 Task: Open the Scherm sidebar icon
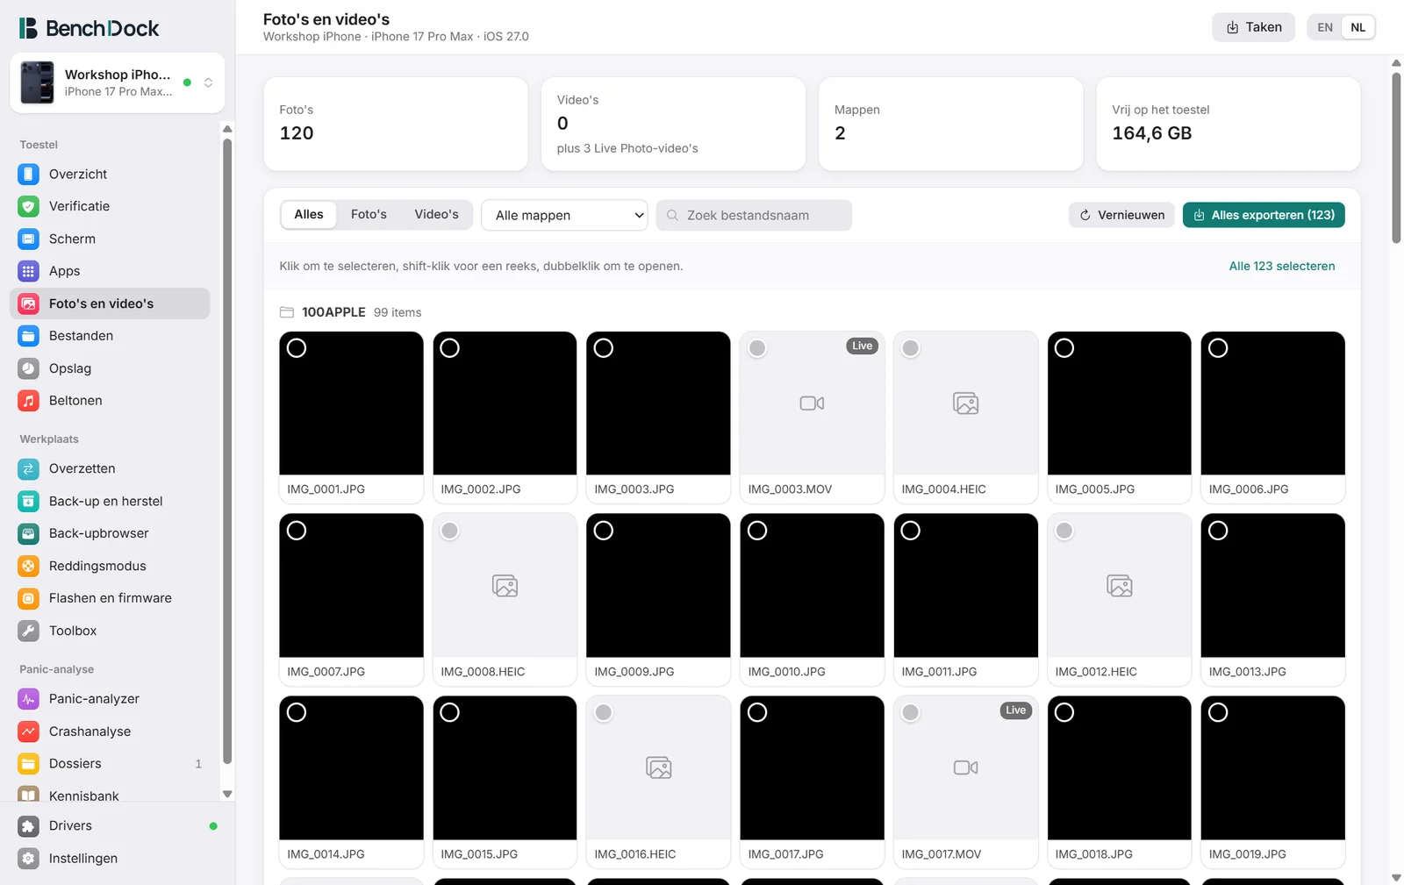28,239
